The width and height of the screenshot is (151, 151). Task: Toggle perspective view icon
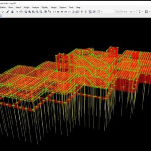click(x=77, y=12)
